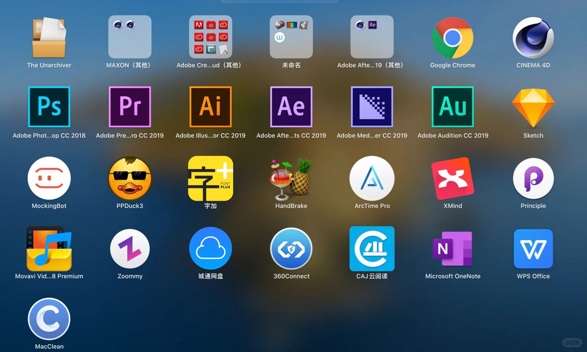Launch the Principle app icon

click(533, 178)
